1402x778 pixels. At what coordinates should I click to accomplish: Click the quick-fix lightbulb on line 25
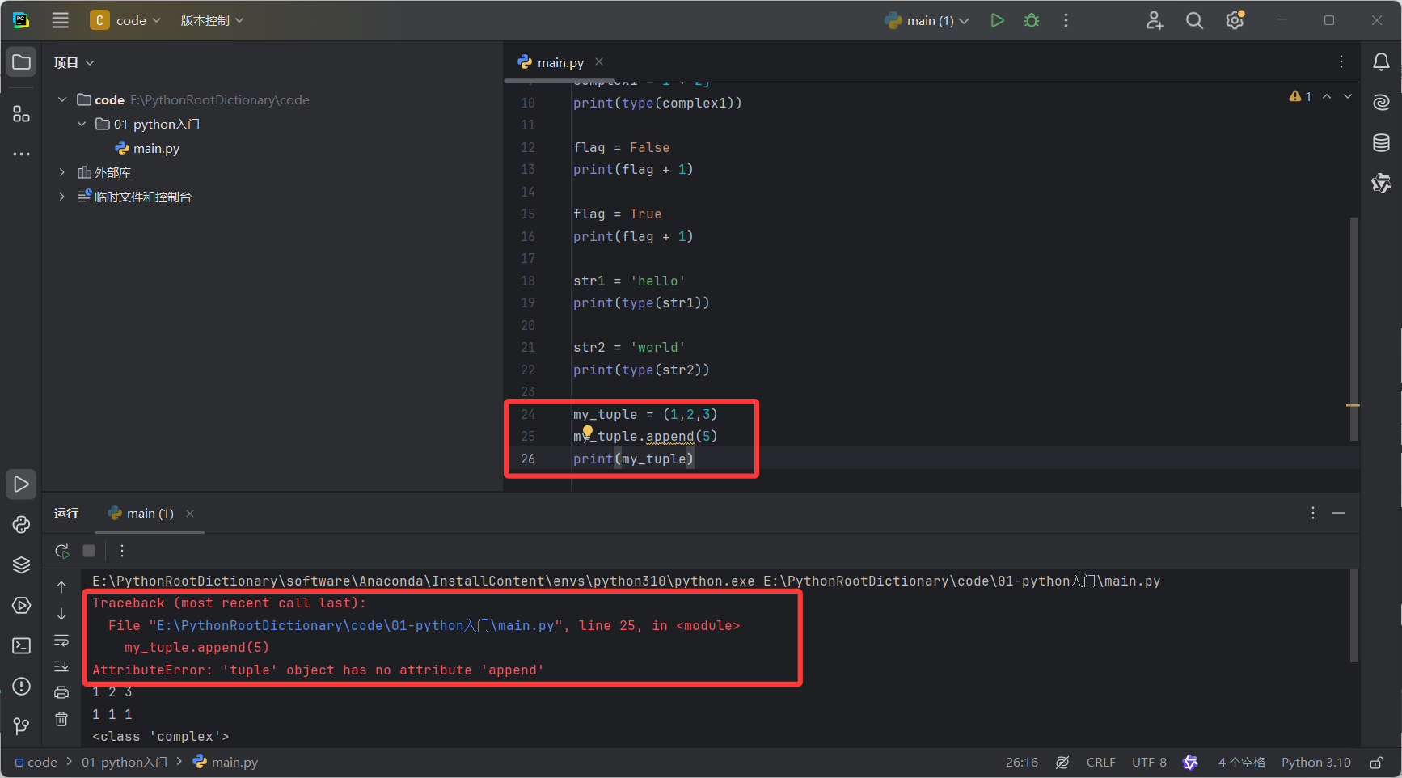point(588,432)
